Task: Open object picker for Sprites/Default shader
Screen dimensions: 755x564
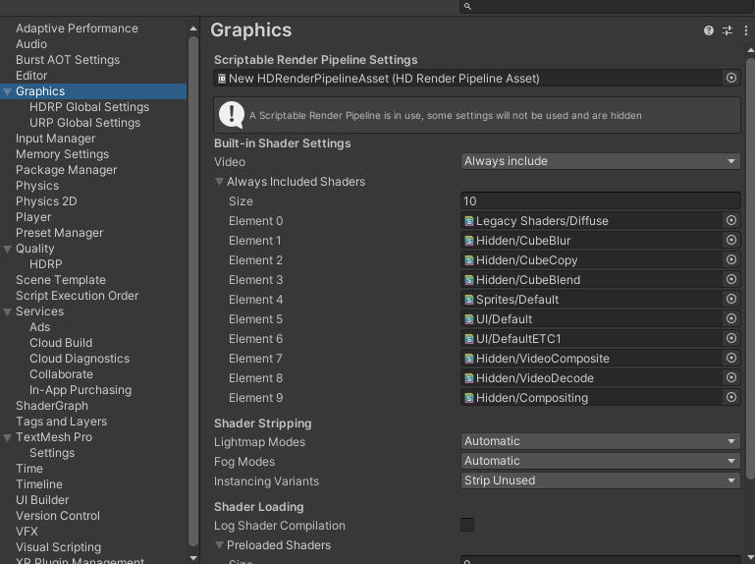Action: click(x=731, y=300)
